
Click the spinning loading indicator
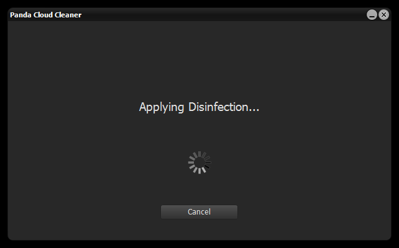click(x=199, y=162)
